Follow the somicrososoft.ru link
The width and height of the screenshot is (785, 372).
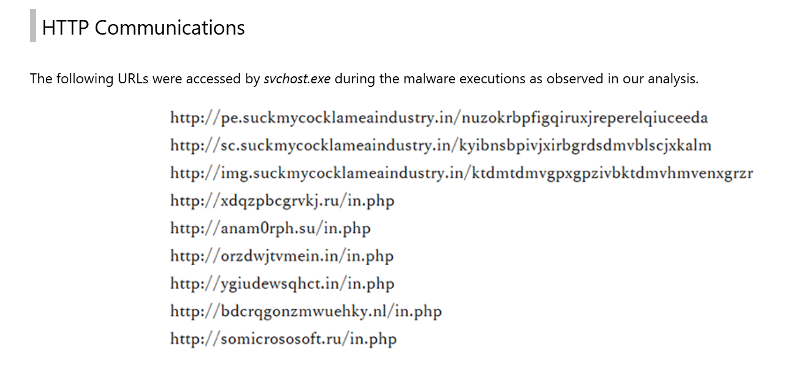click(283, 339)
